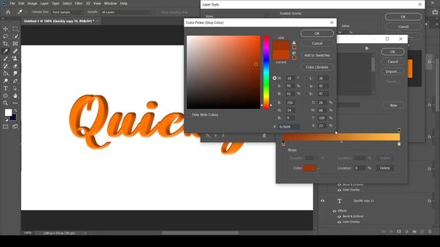Open the status bar info arrow

pos(85,233)
